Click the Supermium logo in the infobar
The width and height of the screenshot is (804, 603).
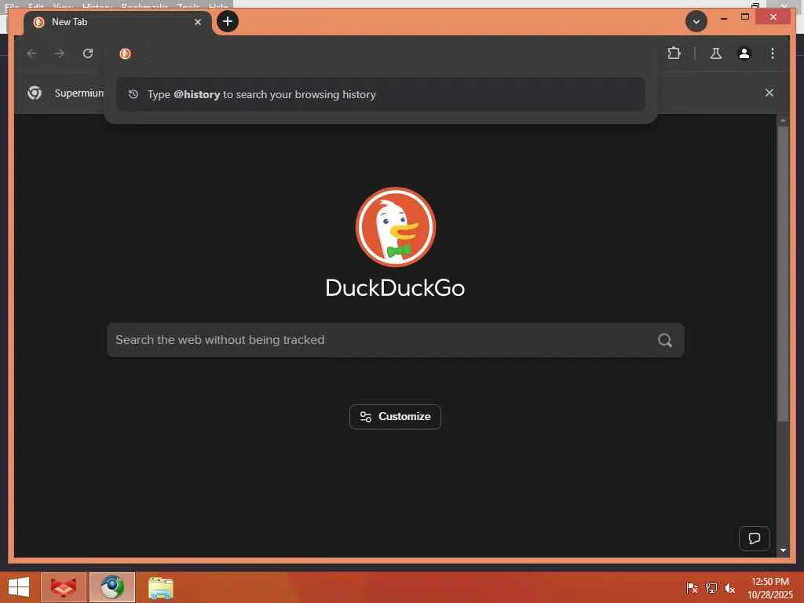click(35, 93)
